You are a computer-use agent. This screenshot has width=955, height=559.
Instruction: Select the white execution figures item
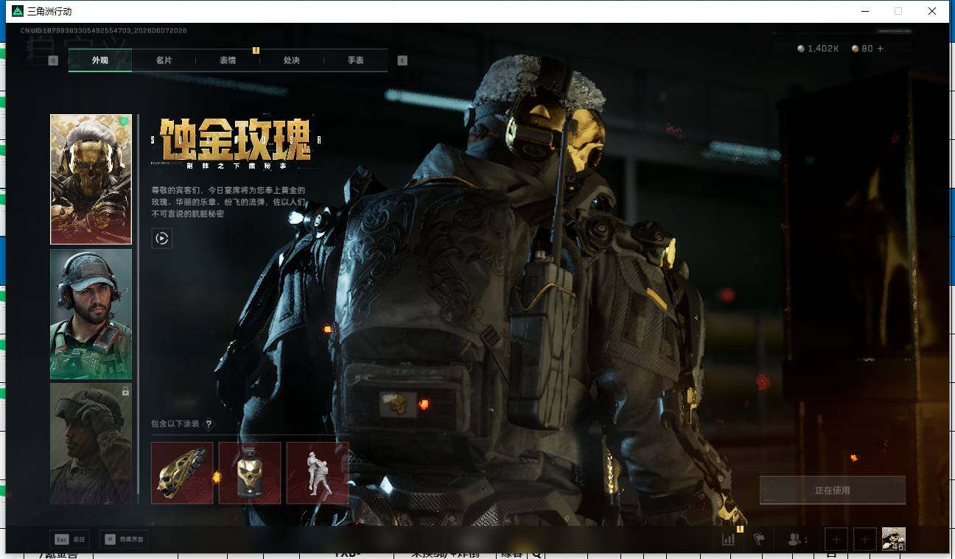click(318, 473)
